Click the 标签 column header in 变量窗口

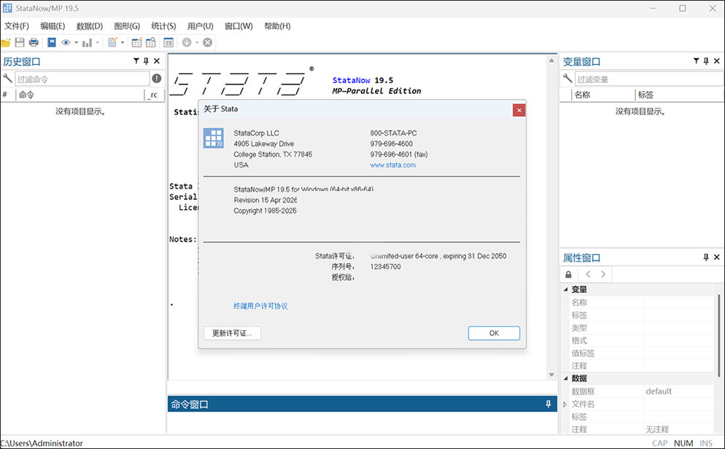pos(680,95)
